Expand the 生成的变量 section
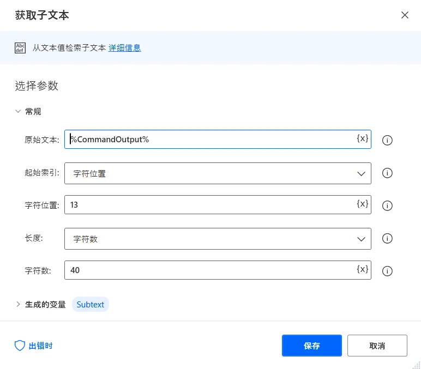 [19, 305]
